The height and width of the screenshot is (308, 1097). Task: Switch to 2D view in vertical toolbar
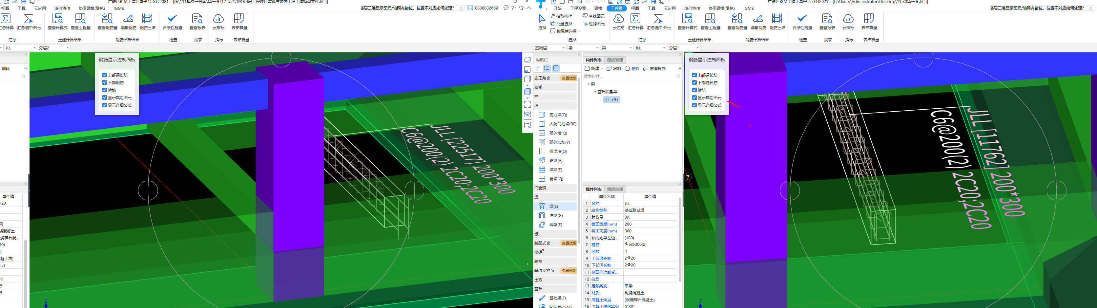(527, 69)
